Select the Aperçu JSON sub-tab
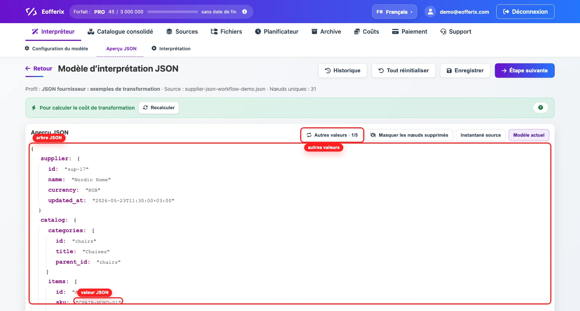 point(121,48)
